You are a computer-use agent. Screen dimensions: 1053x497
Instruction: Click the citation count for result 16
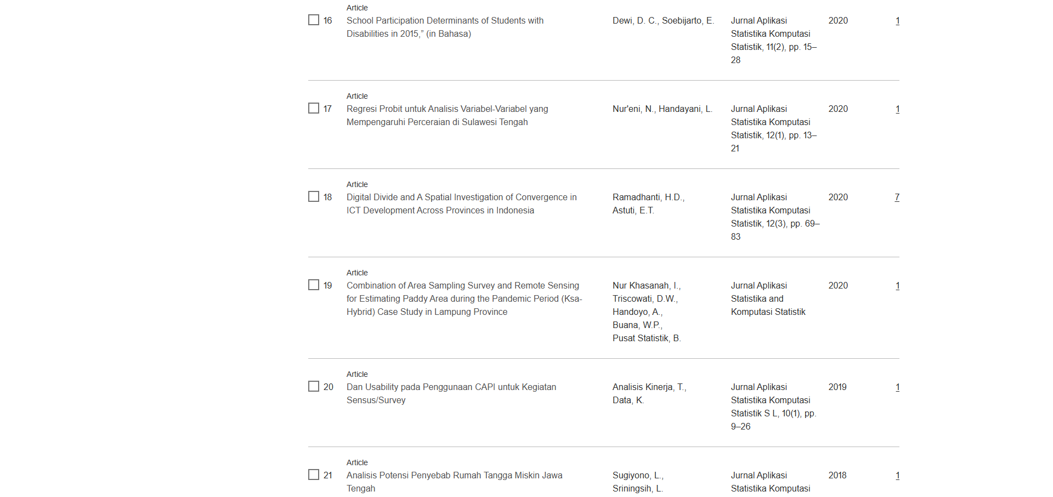click(x=897, y=21)
